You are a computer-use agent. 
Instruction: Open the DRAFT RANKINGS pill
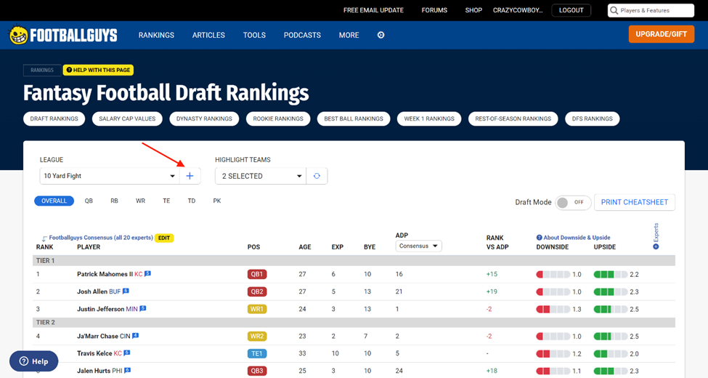click(x=54, y=118)
